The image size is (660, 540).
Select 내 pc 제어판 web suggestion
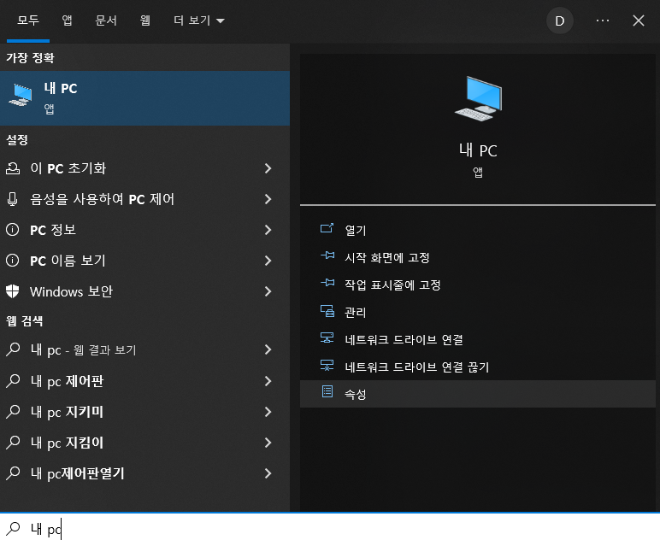pyautogui.click(x=144, y=381)
